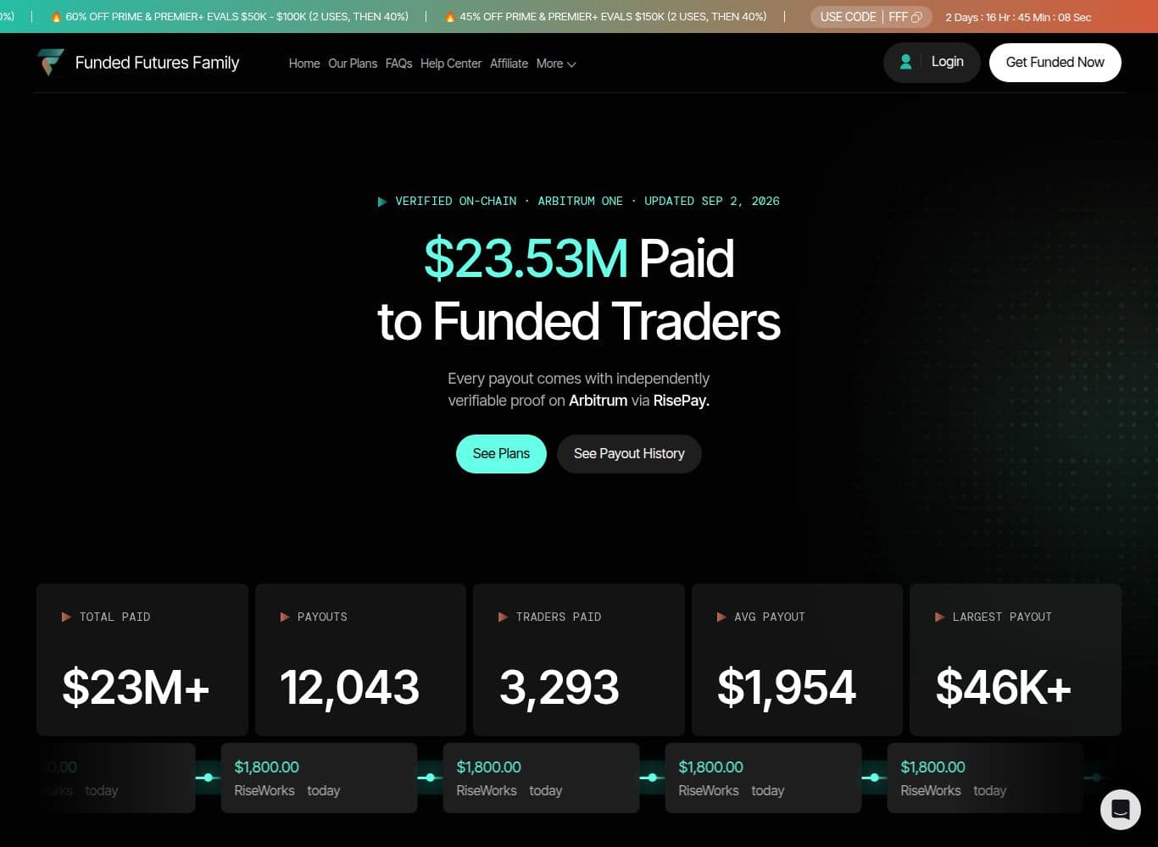This screenshot has height=847, width=1158.
Task: Select the AVG PAYOUT $1,954 card
Action: (797, 660)
